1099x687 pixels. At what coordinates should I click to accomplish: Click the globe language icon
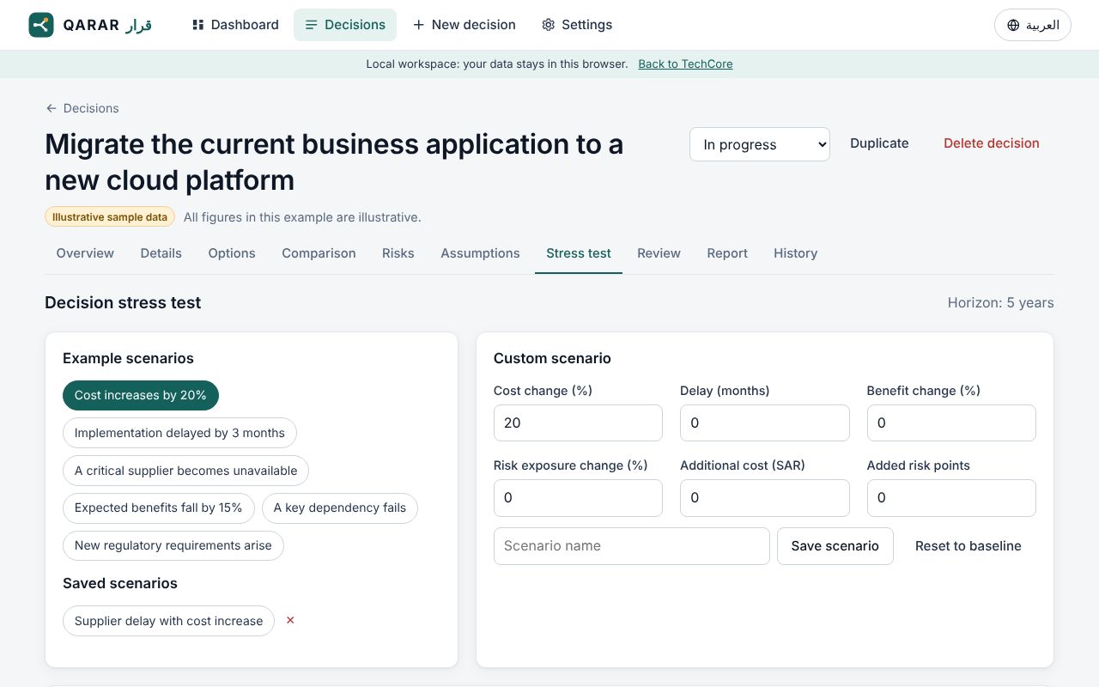[x=1013, y=25]
